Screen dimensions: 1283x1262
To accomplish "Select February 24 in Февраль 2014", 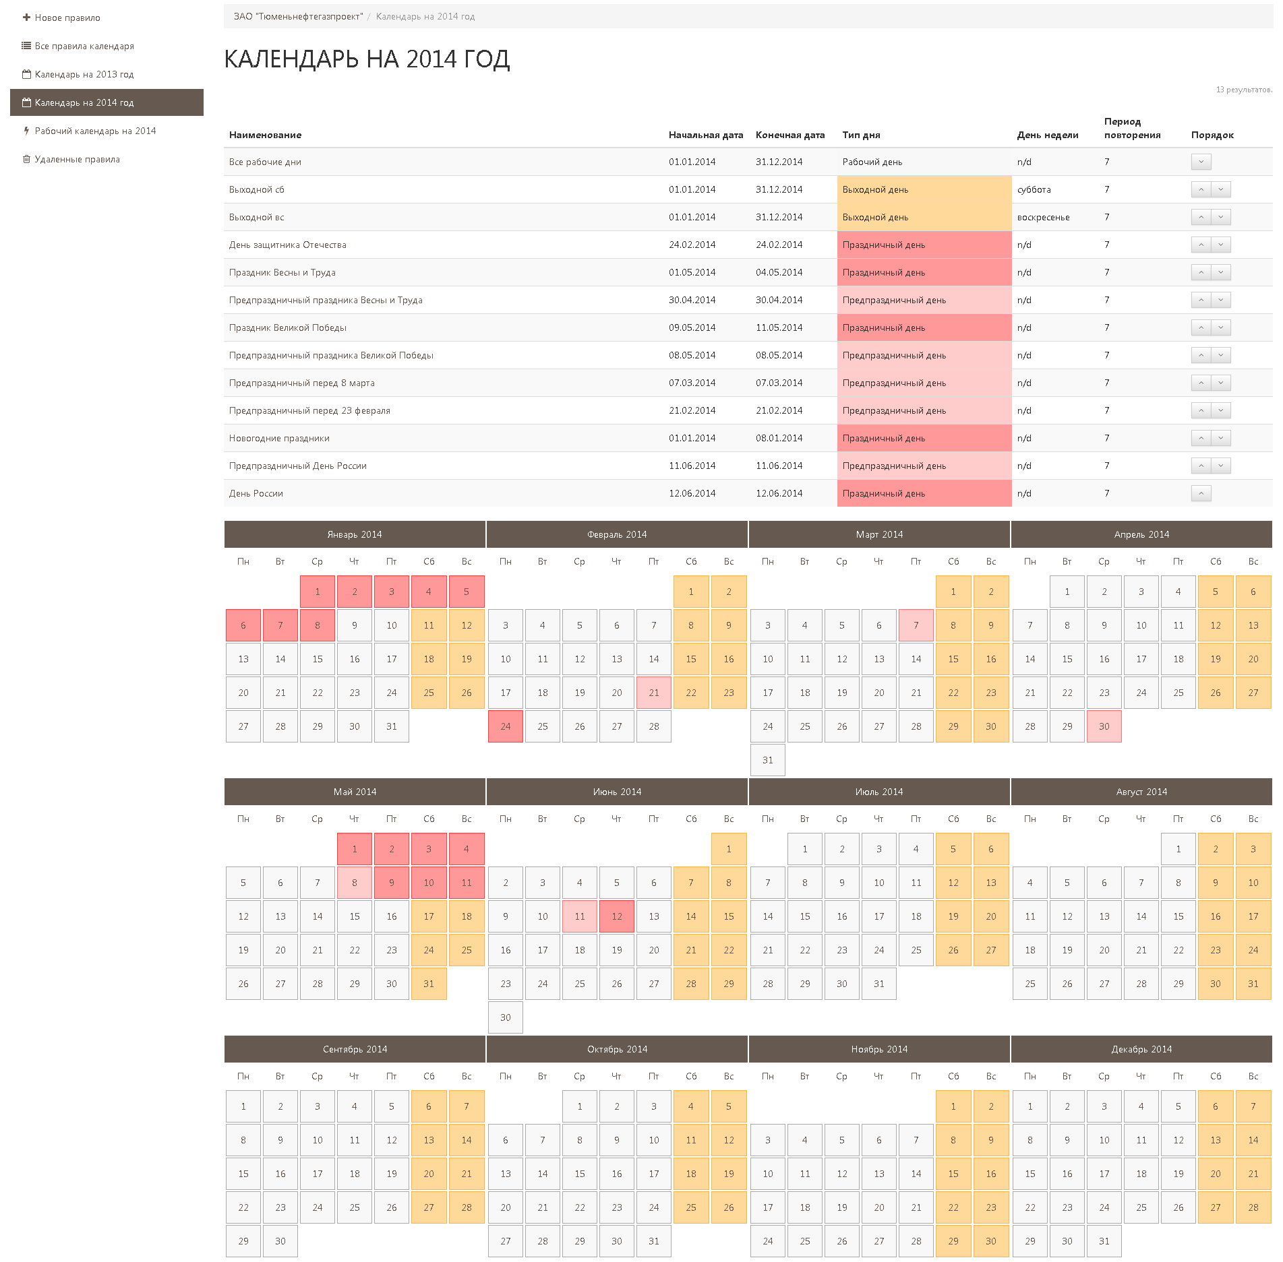I will click(506, 726).
